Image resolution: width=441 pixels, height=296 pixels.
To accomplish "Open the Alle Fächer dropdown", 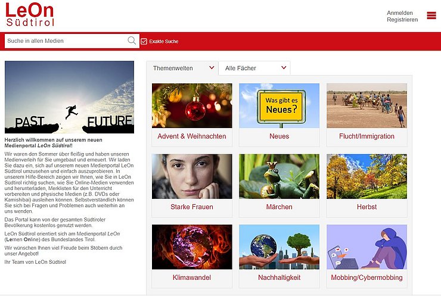I will click(x=254, y=68).
